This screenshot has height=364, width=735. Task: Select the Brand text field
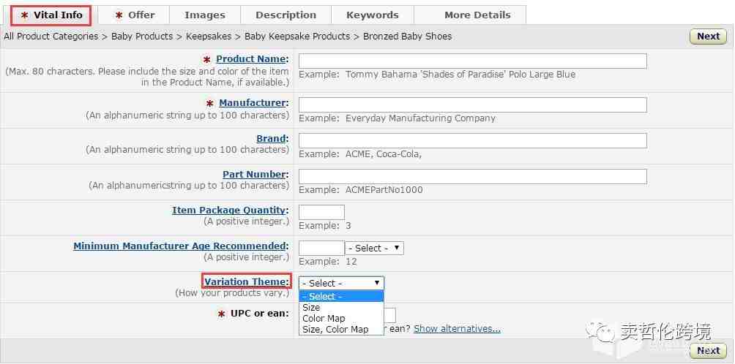click(x=472, y=140)
